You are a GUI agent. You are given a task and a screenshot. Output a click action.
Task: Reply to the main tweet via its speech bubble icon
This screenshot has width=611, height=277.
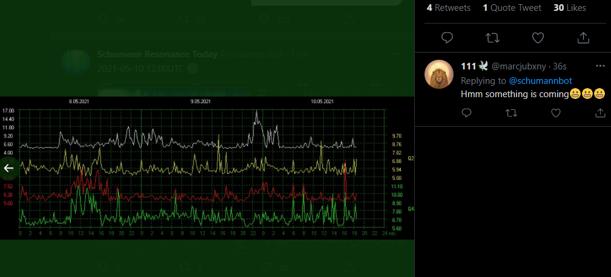[x=447, y=37]
